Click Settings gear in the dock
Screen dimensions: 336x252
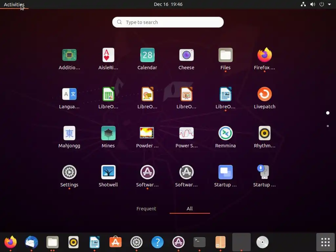[136, 242]
